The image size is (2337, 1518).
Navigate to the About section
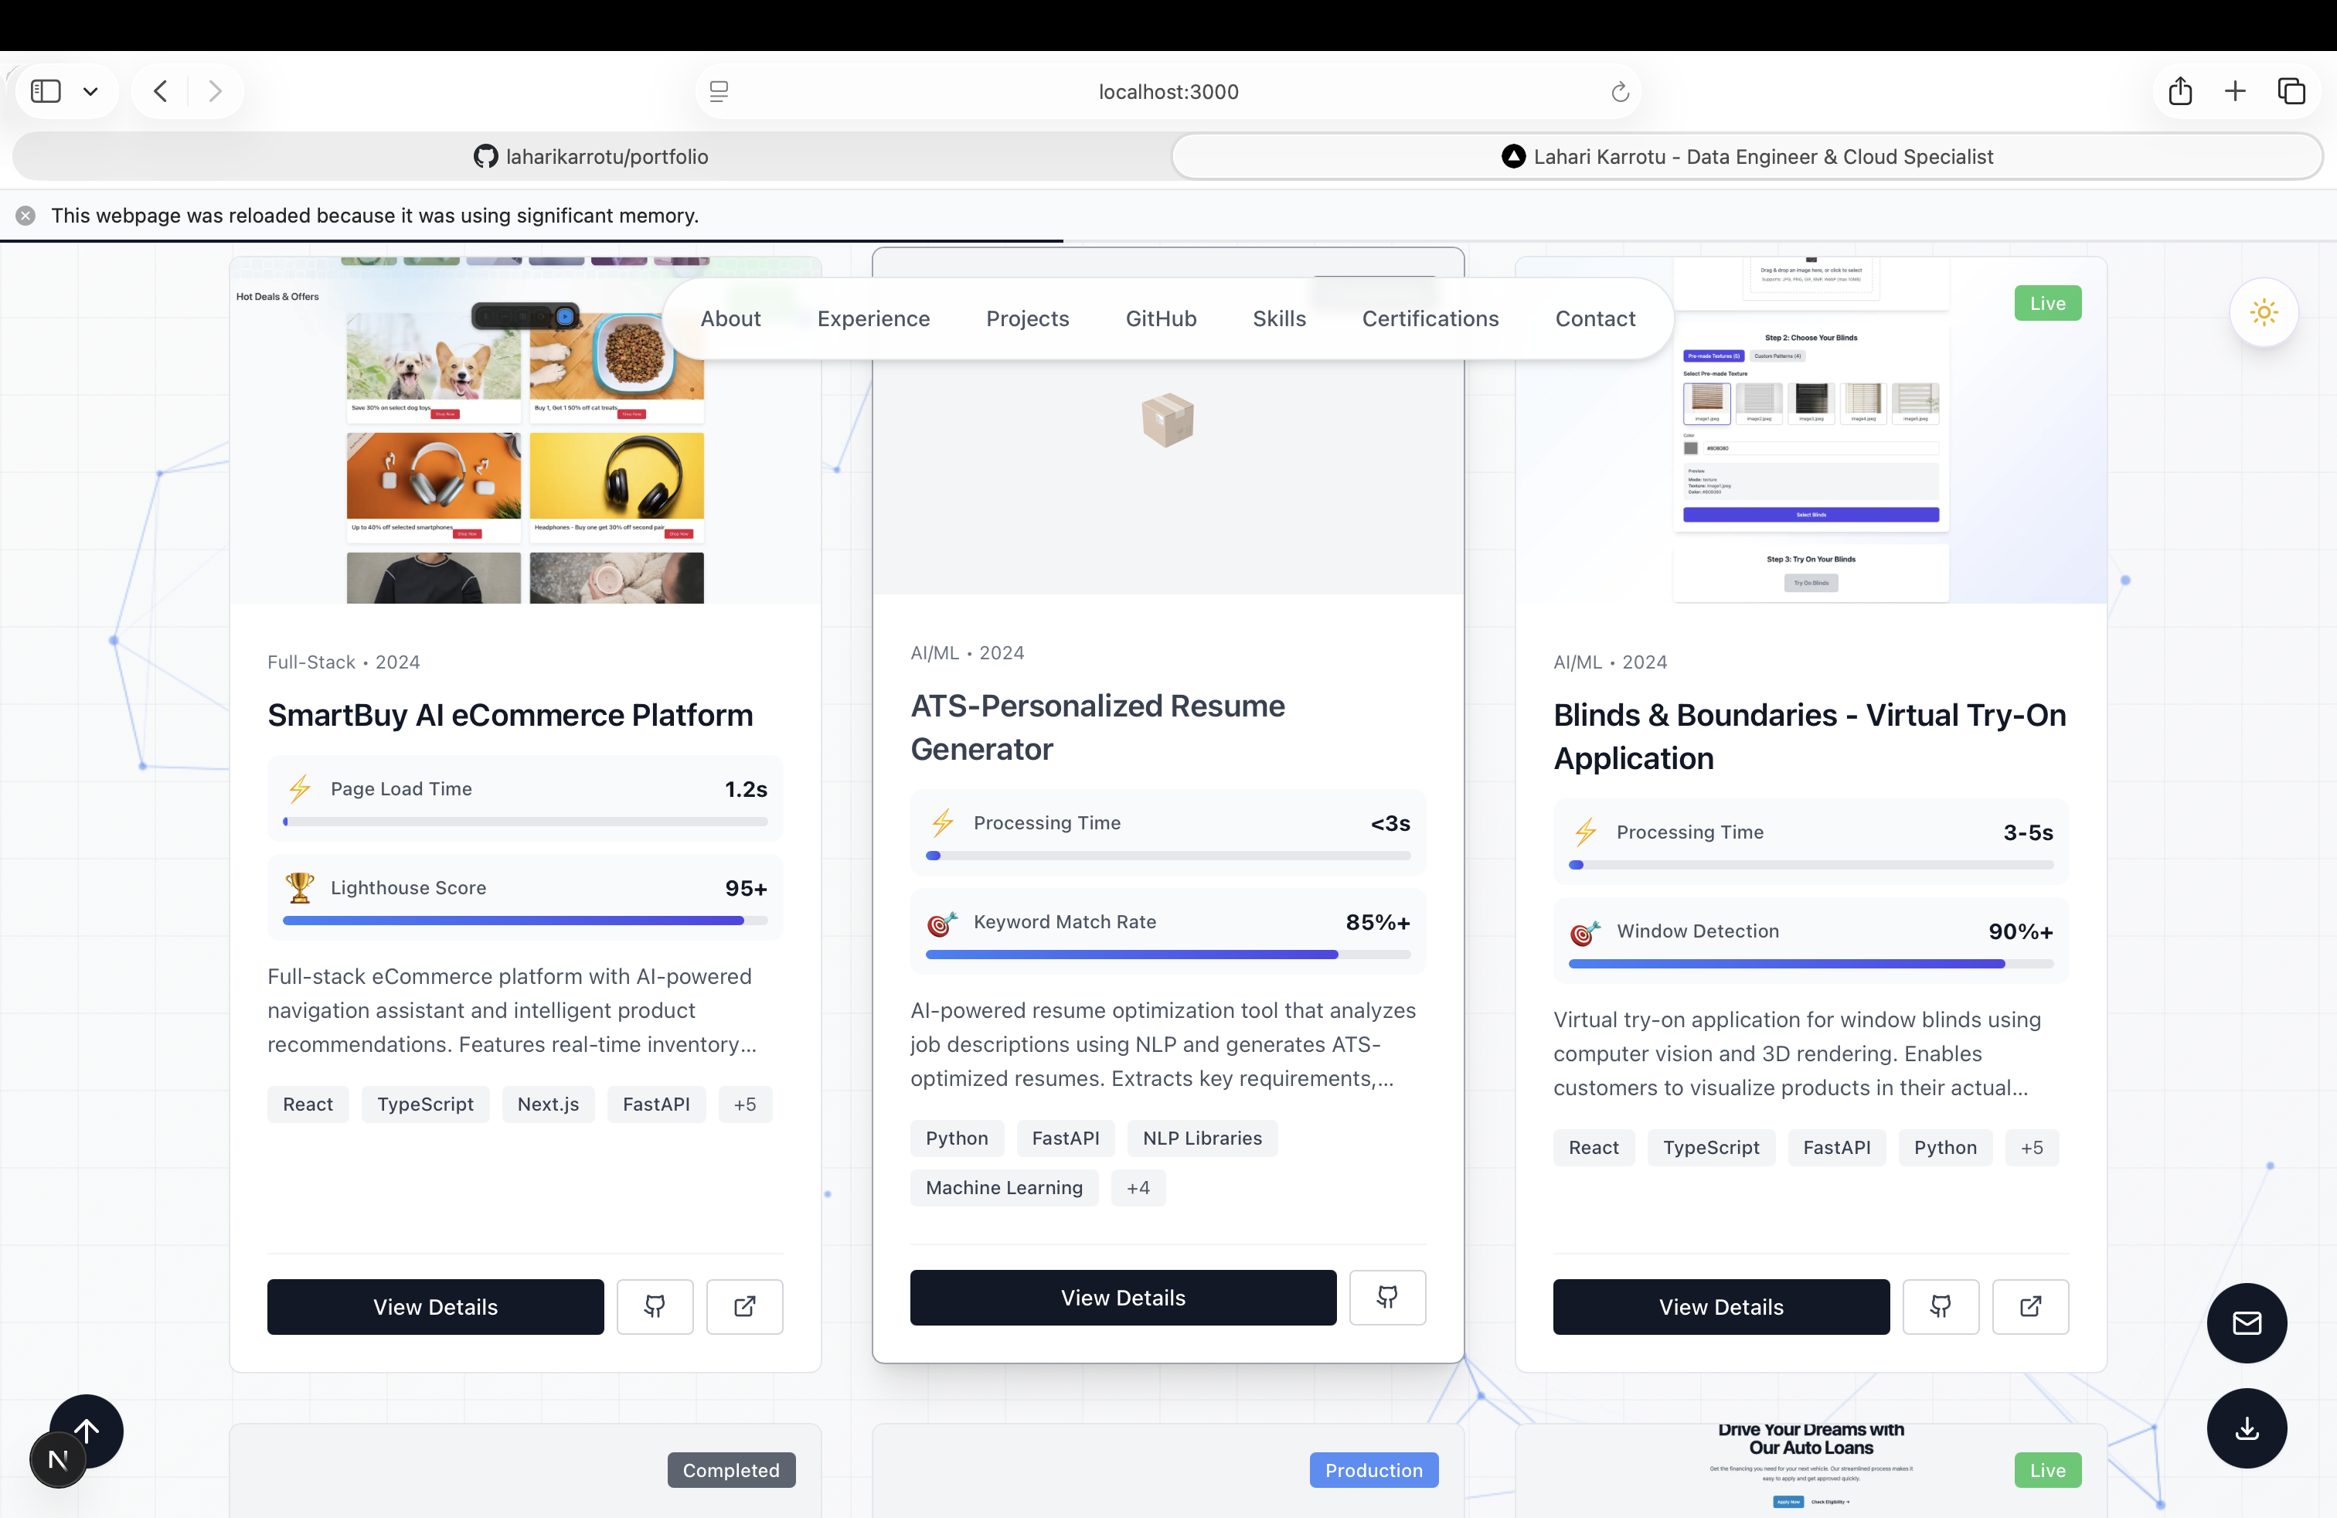click(730, 318)
